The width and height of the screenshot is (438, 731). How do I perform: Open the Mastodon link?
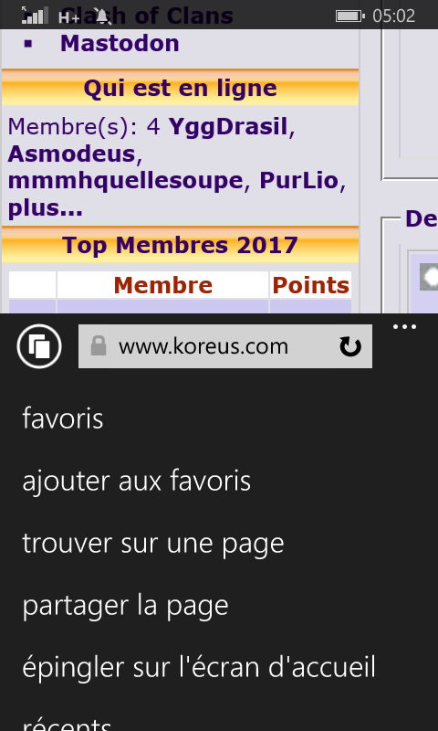pyautogui.click(x=120, y=43)
